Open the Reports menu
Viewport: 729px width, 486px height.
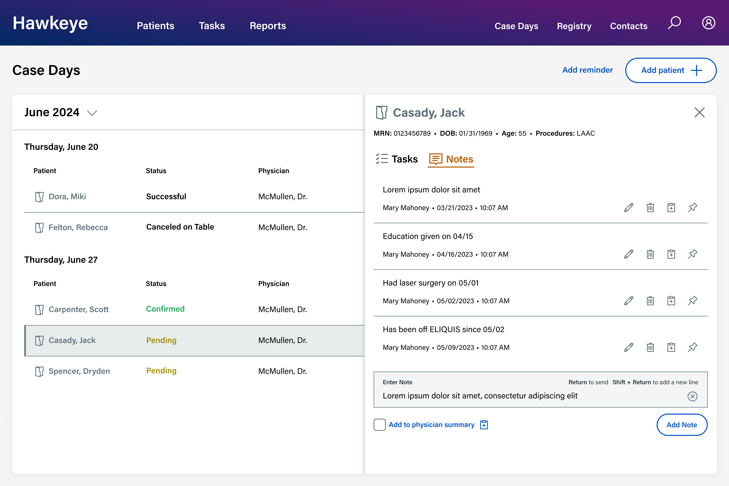[268, 26]
